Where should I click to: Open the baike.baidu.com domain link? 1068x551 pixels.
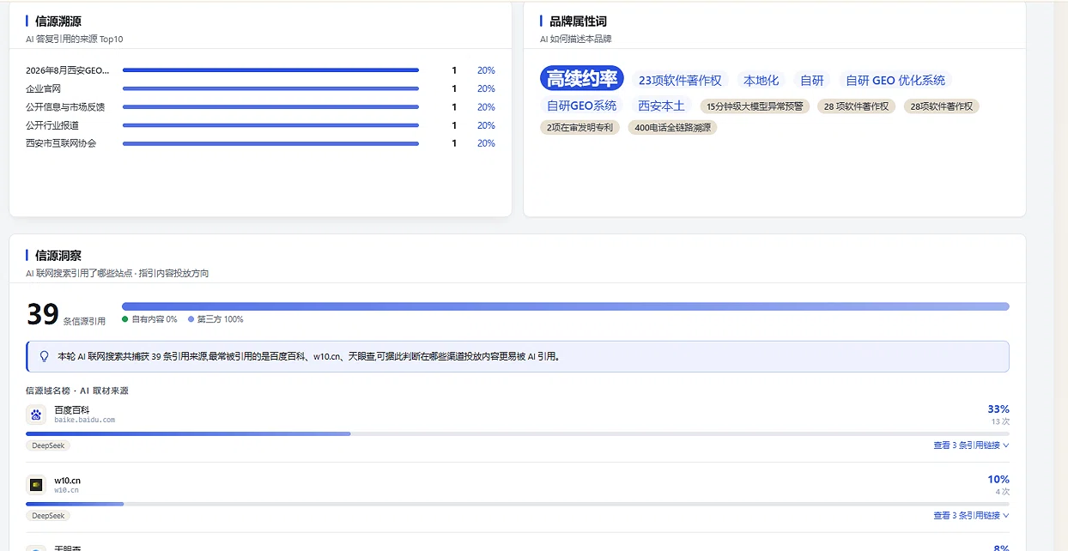[x=84, y=420]
